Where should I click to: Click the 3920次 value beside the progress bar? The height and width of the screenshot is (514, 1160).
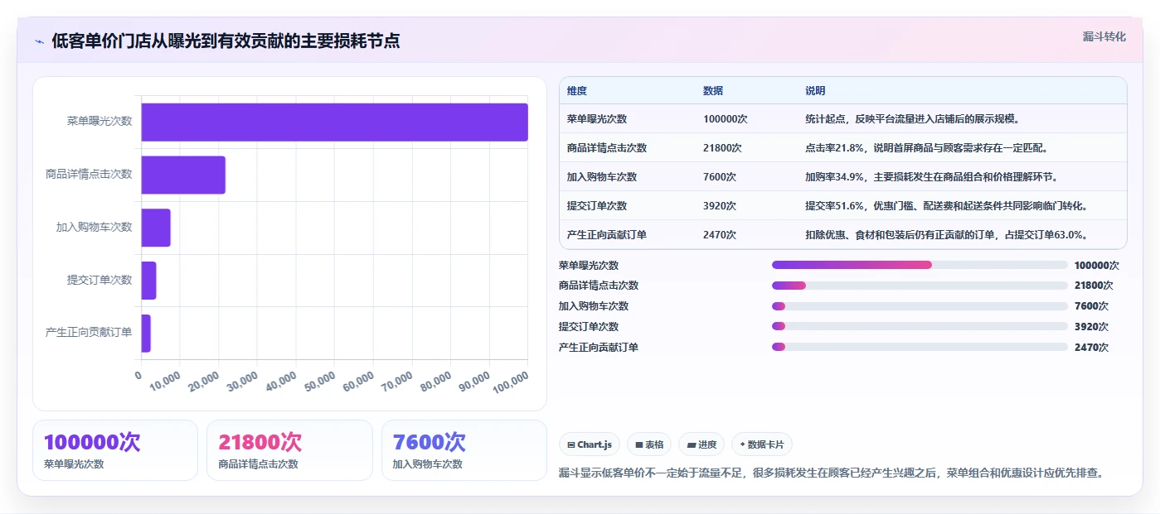click(x=1091, y=327)
